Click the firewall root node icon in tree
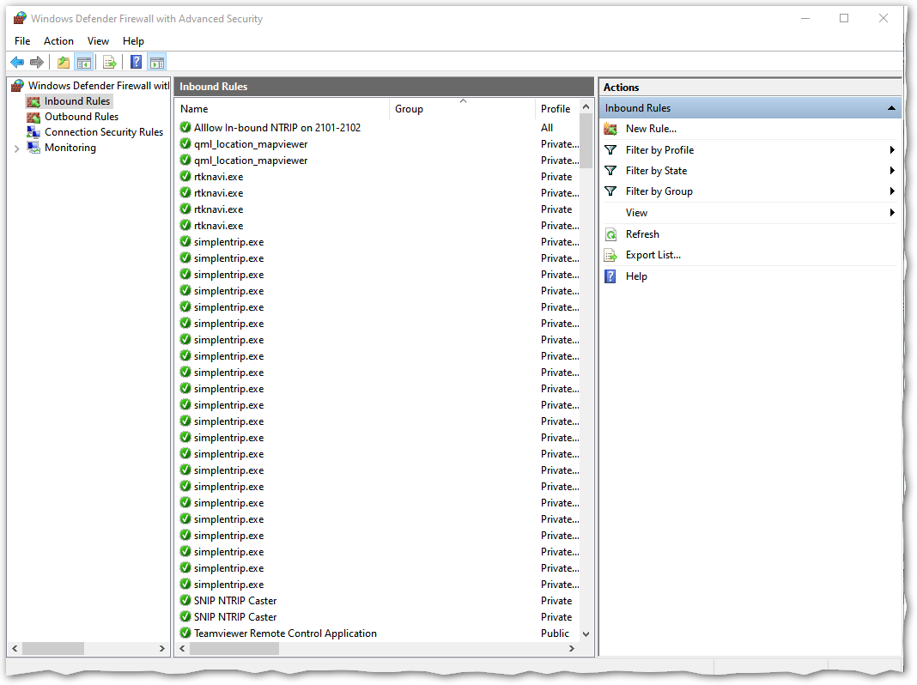Image resolution: width=917 pixels, height=685 pixels. click(x=18, y=86)
